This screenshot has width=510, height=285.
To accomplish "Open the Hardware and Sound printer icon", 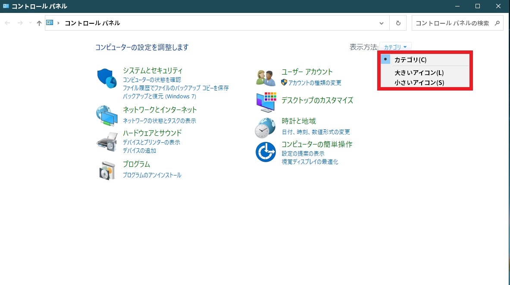I will click(107, 142).
